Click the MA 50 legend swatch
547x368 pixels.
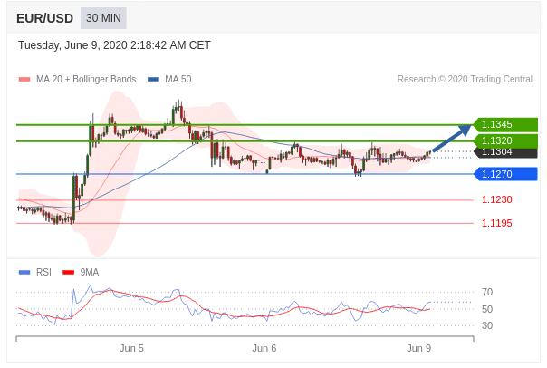153,79
